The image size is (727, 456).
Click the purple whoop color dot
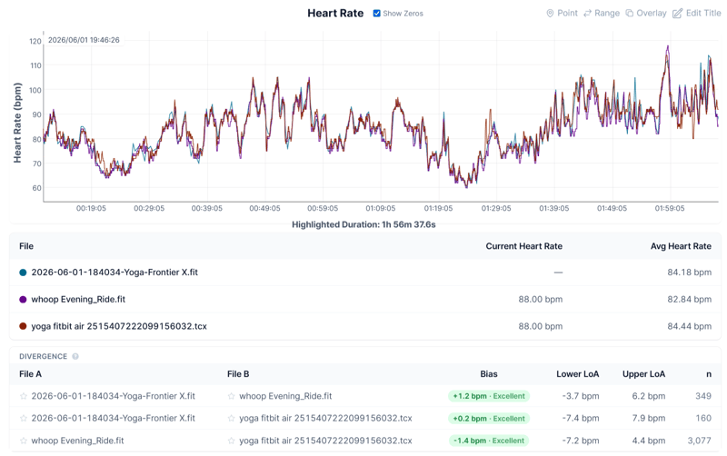(x=23, y=300)
